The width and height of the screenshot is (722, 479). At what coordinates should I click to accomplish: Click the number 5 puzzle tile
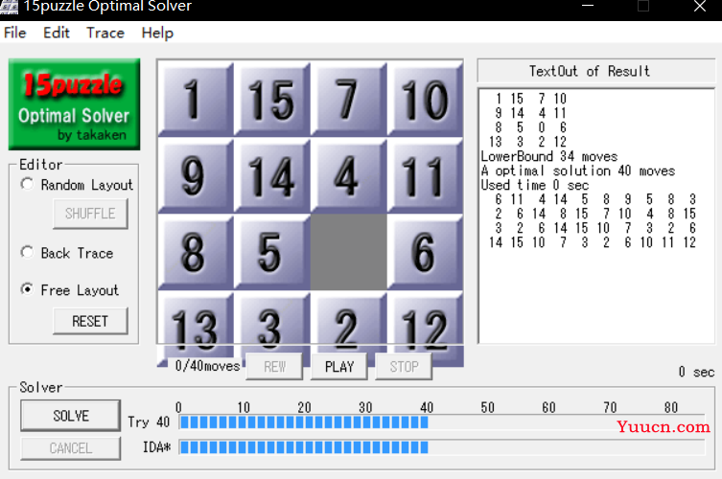tap(271, 253)
